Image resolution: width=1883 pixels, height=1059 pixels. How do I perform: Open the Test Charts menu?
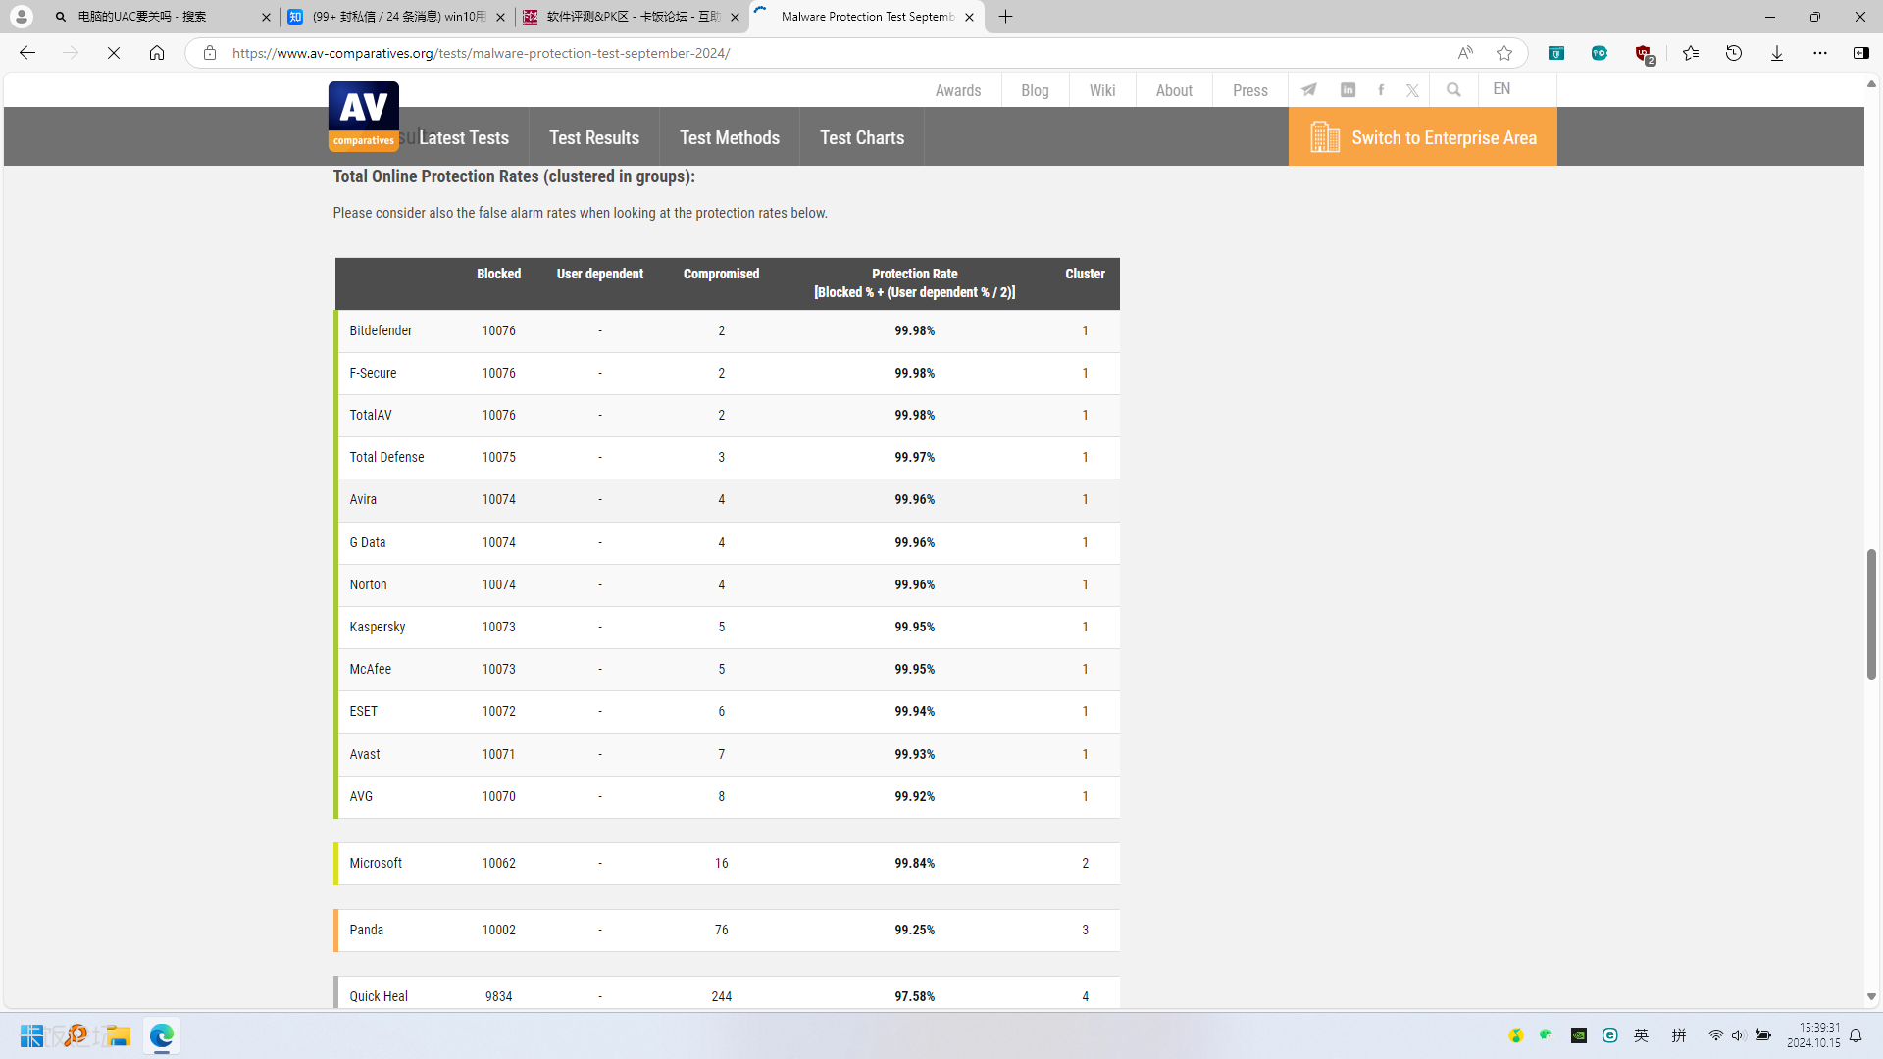(x=862, y=137)
